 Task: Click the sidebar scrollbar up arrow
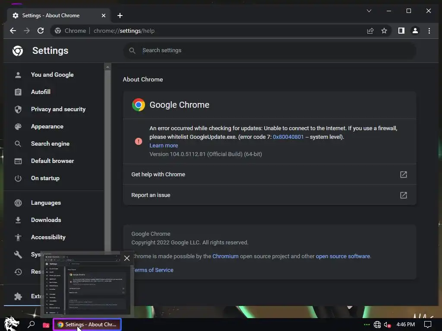pos(107,67)
